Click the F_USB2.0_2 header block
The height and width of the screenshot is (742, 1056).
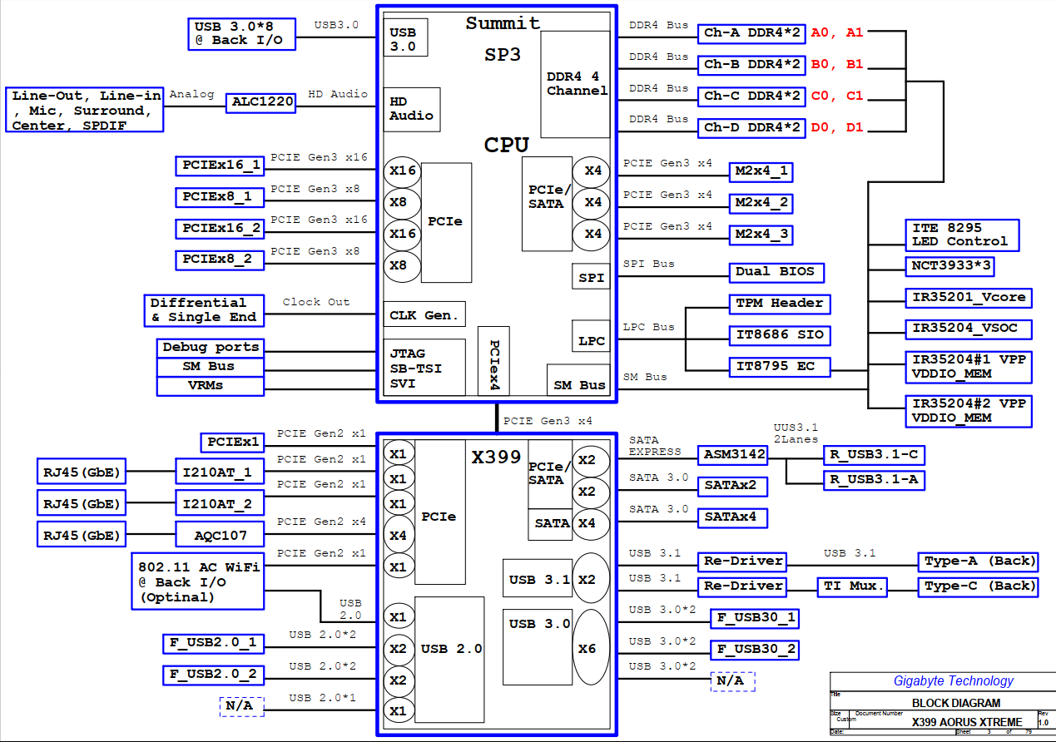213,675
